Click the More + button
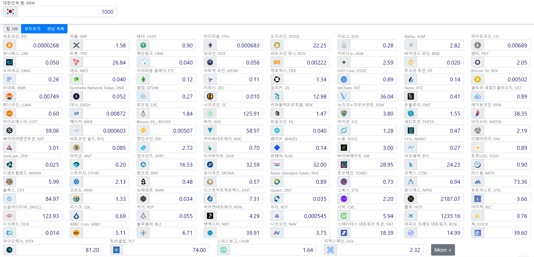This screenshot has width=534, height=257. point(443,250)
